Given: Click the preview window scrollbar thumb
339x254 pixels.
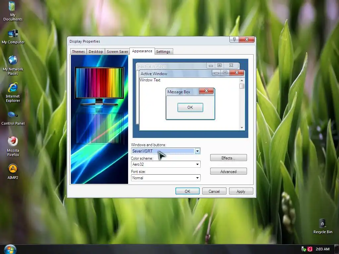Looking at the screenshot, I should tap(242, 86).
